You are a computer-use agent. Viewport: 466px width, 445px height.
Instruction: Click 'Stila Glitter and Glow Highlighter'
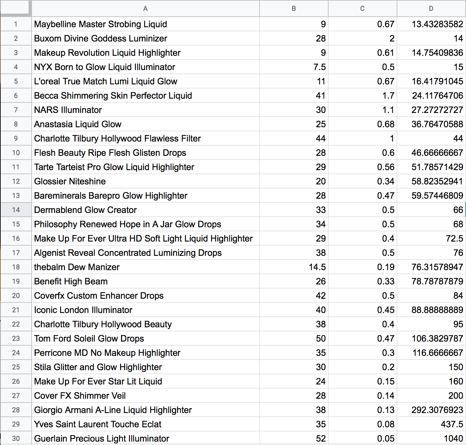(x=146, y=367)
